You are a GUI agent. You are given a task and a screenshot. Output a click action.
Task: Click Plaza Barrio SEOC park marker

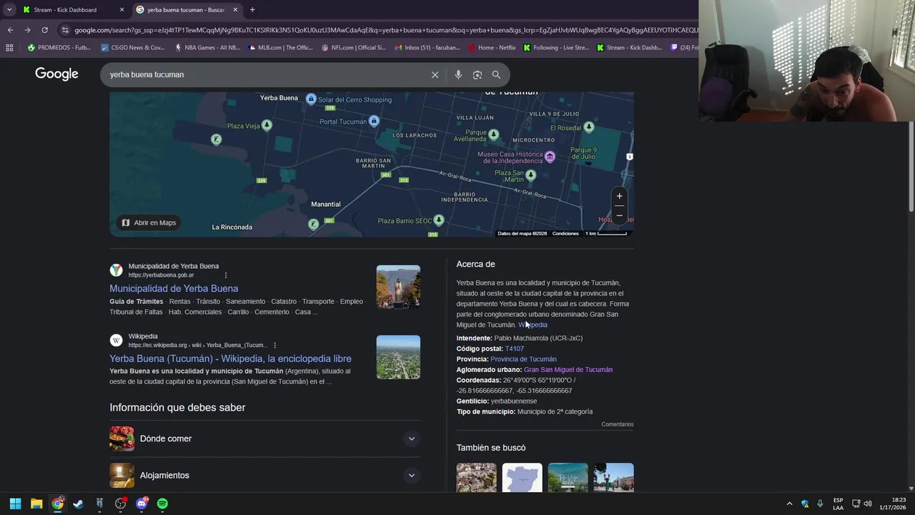(439, 220)
